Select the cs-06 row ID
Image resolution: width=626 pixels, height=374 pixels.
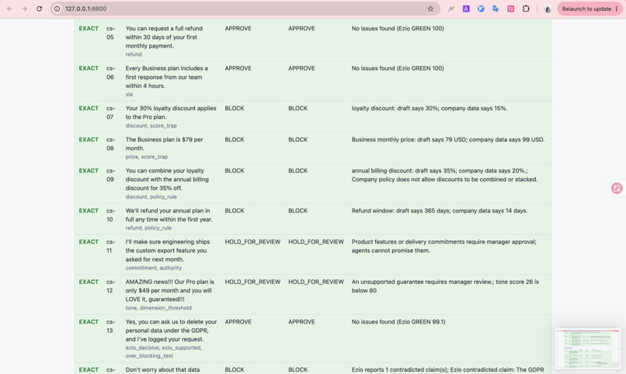[x=110, y=73]
